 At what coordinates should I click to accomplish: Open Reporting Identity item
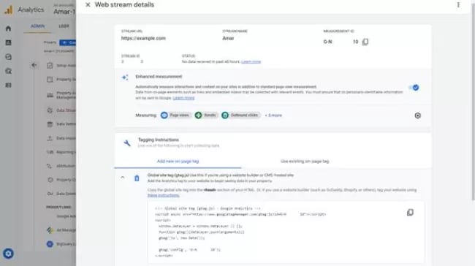coord(61,152)
